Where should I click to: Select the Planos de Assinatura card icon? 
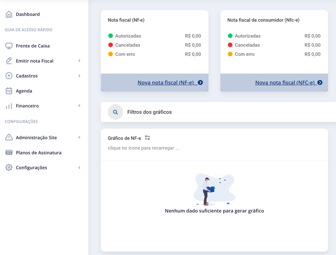[9, 152]
